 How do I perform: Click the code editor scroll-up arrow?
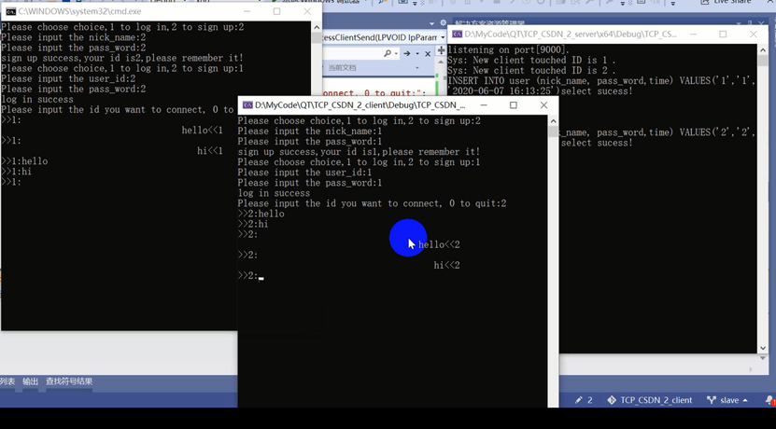(x=441, y=62)
